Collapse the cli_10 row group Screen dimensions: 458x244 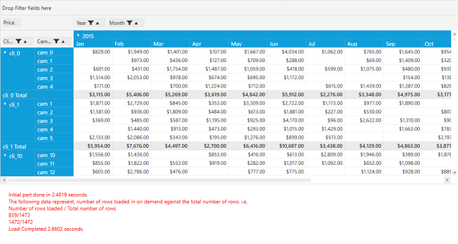pos(5,155)
